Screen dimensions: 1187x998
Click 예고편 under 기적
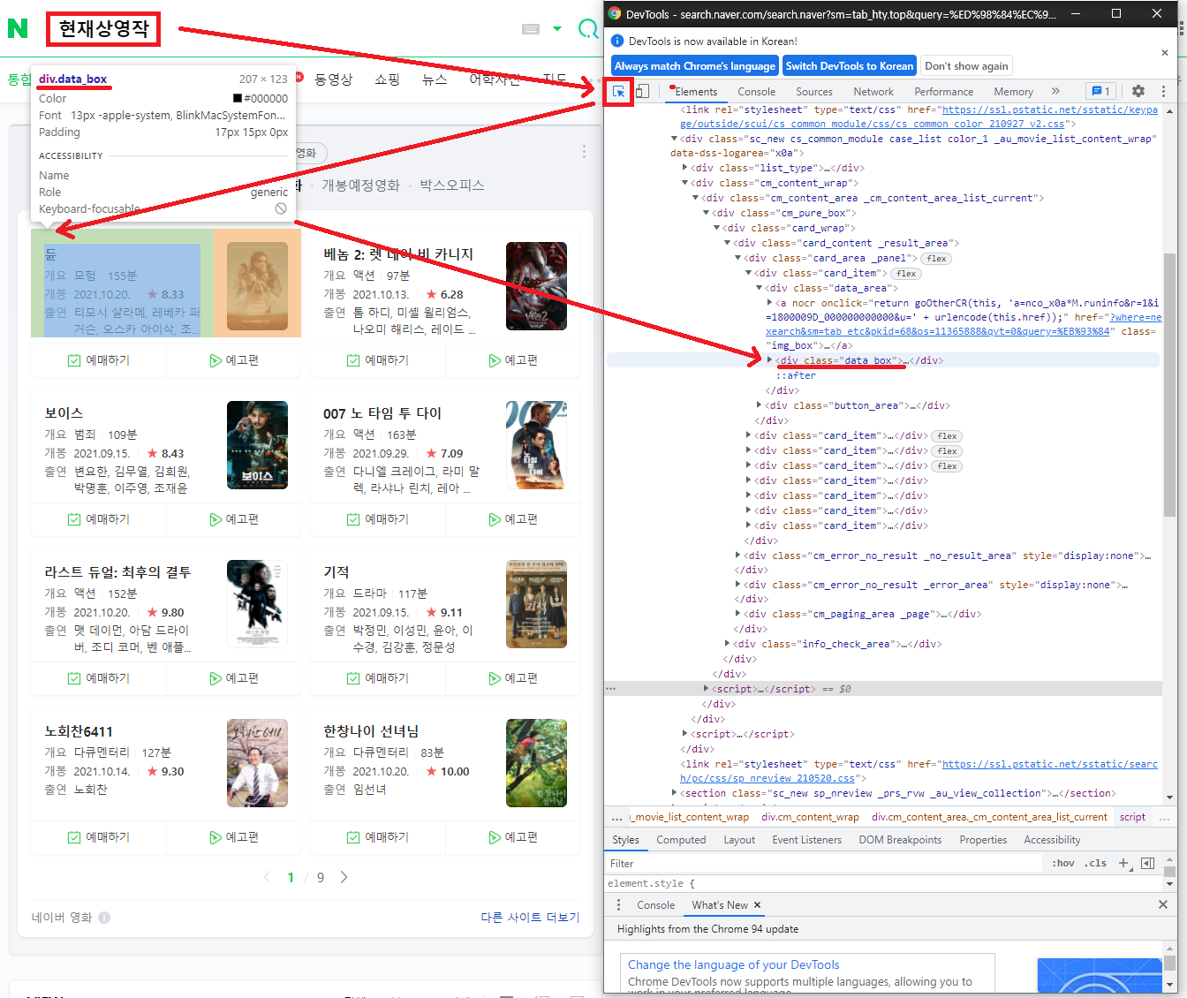pos(511,678)
